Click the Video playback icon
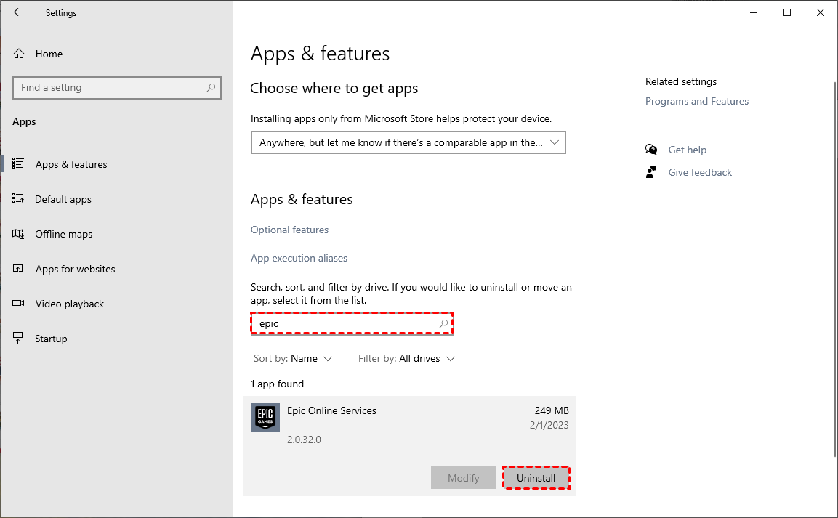 coord(19,304)
